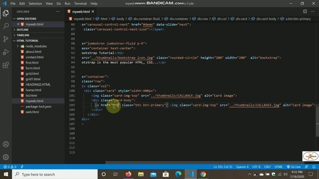
Task: Open grid.html in the explorer
Action: click(32, 74)
